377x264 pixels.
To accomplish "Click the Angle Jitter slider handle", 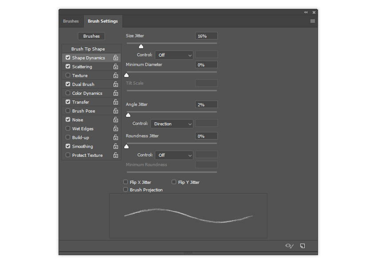I will pos(128,115).
